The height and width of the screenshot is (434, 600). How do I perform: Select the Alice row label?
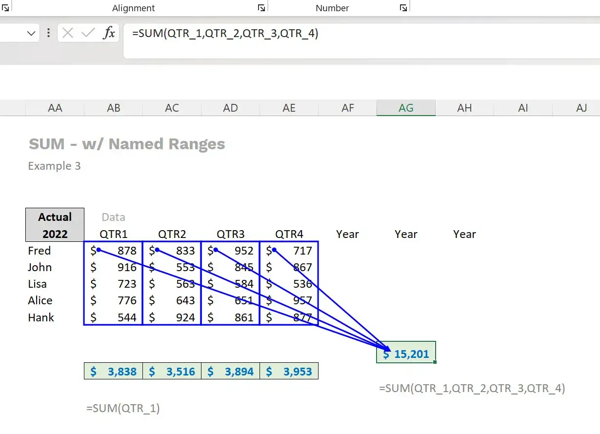pos(40,300)
